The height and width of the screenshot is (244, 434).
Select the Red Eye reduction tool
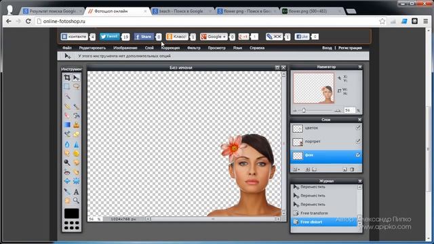click(x=67, y=172)
